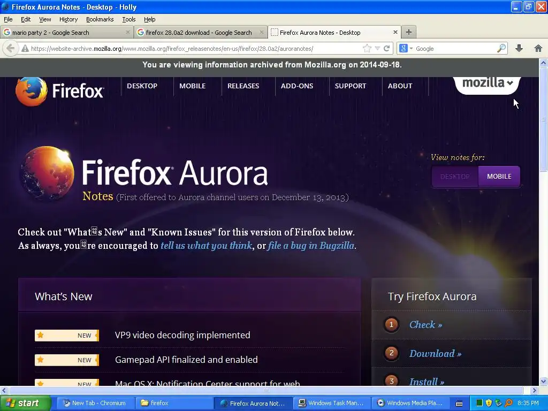Open the ABOUT navigation link

click(400, 86)
